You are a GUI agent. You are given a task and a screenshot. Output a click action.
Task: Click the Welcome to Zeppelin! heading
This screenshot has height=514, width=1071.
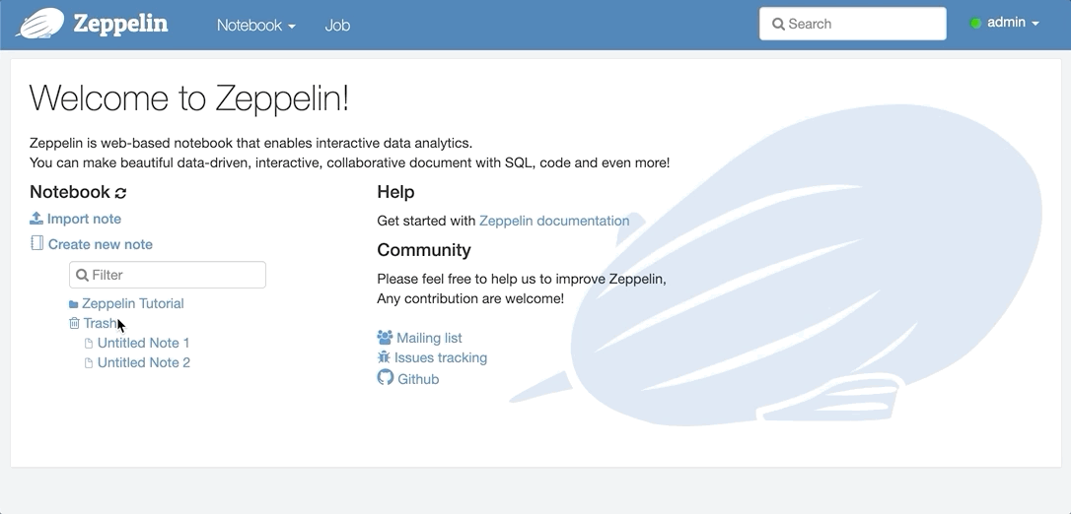pos(189,98)
